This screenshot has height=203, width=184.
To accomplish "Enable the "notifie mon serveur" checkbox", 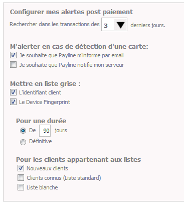I will pos(13,65).
